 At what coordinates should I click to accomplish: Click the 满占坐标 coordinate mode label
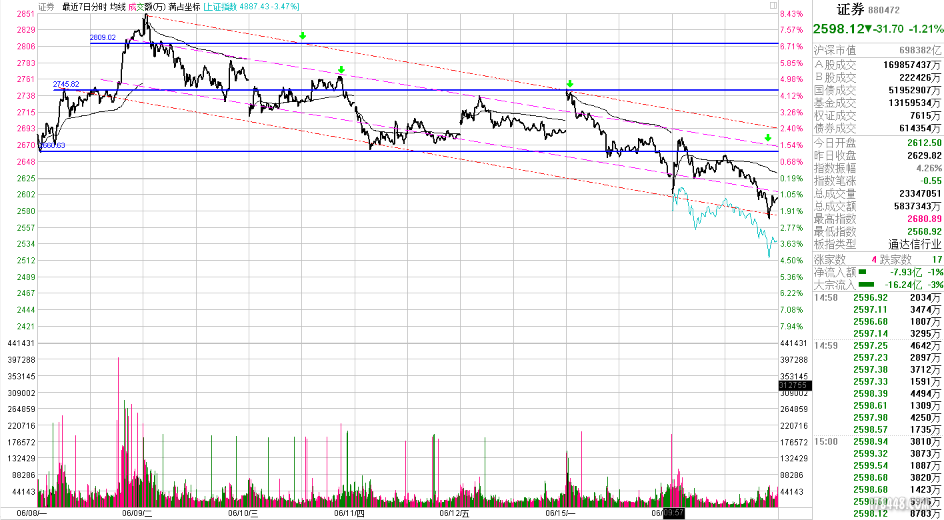click(185, 7)
